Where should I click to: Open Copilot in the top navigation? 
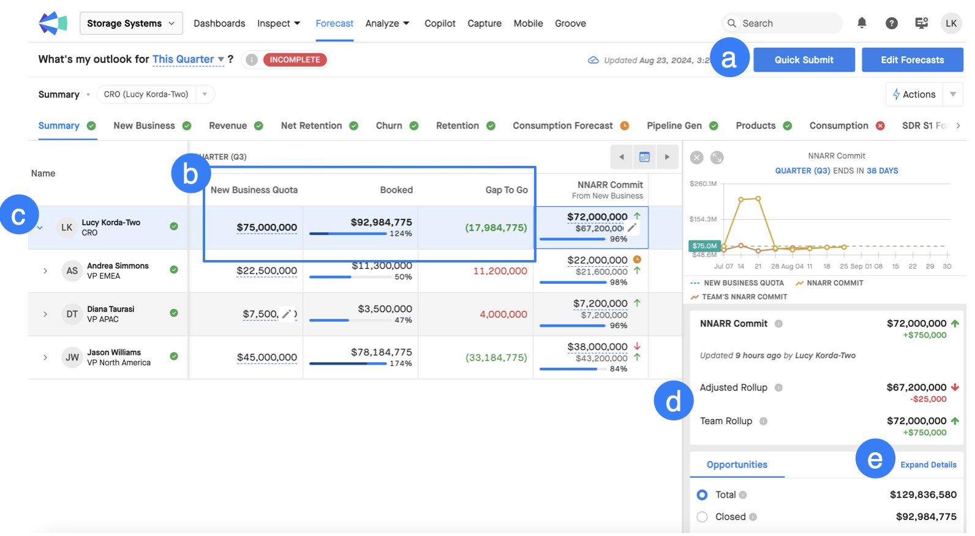440,23
